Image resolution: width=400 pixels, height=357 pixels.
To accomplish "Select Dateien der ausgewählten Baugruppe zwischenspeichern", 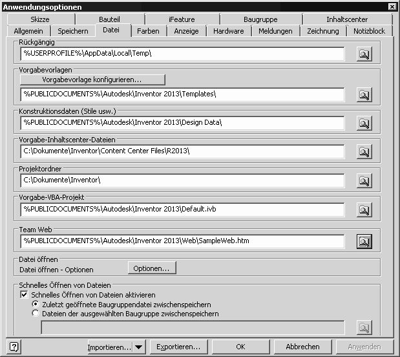I will click(36, 314).
